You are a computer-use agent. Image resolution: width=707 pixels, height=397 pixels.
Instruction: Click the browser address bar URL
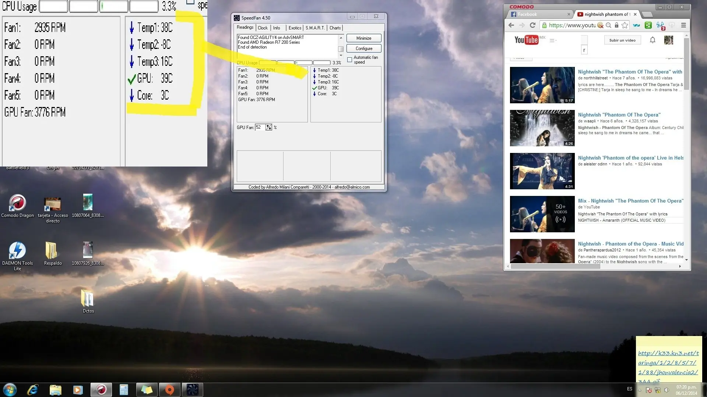(x=572, y=25)
